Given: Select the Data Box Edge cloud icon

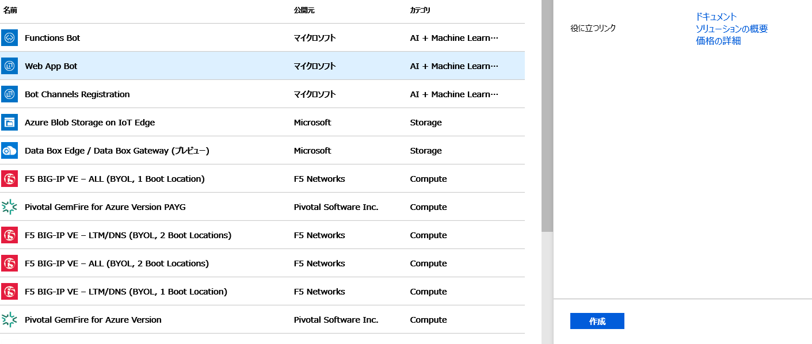Looking at the screenshot, I should (10, 150).
